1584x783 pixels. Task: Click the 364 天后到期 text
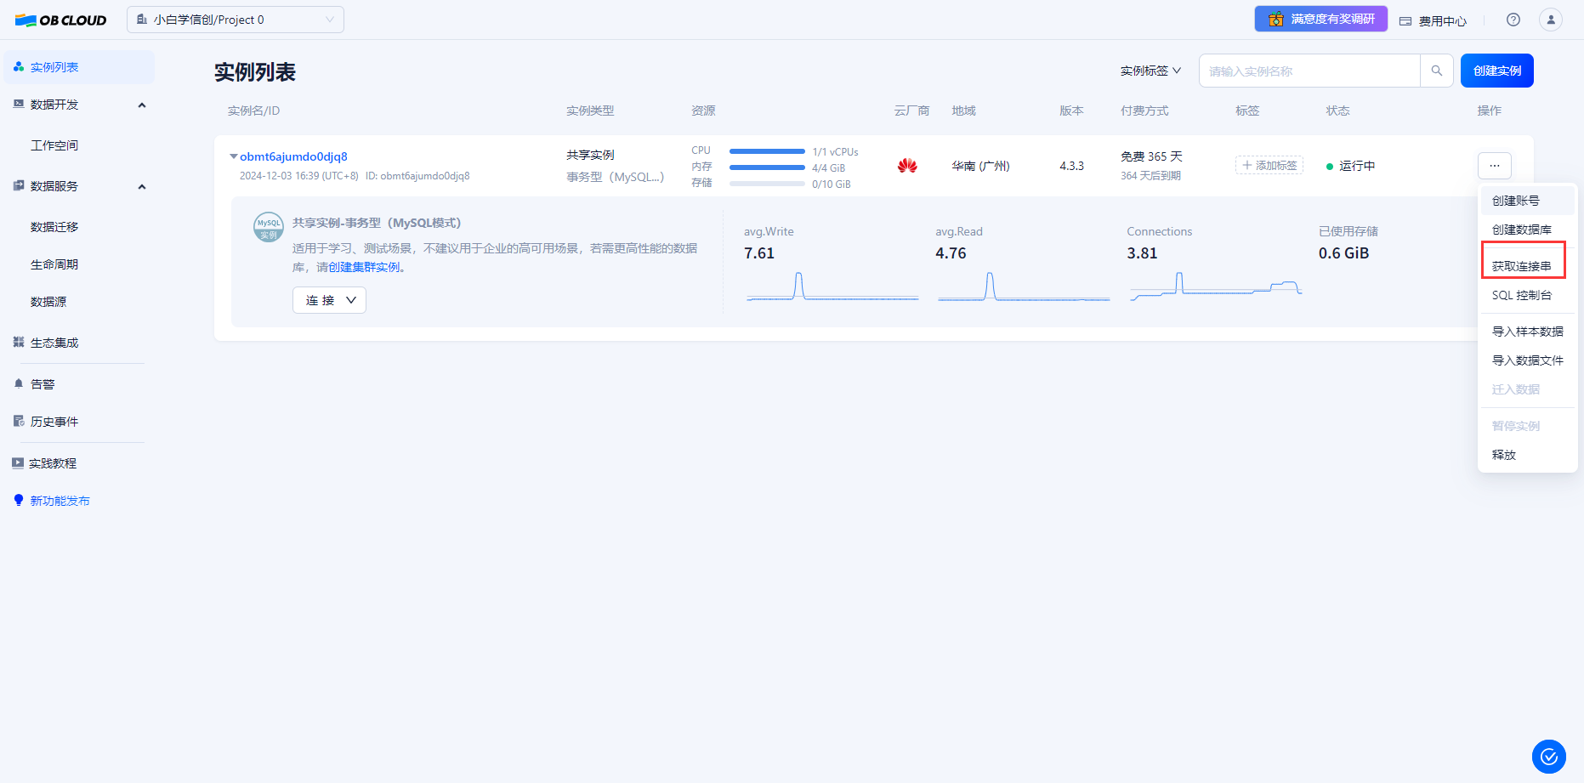(x=1150, y=176)
